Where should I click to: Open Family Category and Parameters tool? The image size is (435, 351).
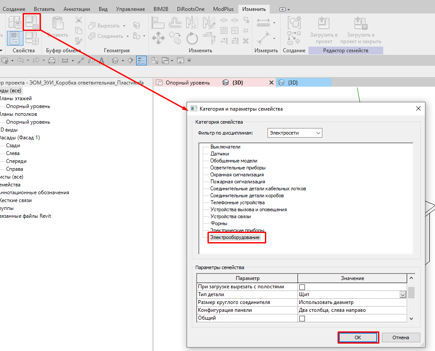[32, 22]
